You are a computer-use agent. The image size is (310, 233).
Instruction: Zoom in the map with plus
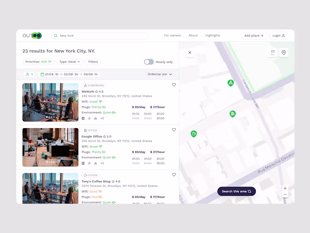coord(285,188)
